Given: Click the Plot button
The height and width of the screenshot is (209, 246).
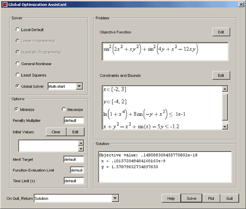Looking at the screenshot, I should click(x=211, y=198).
